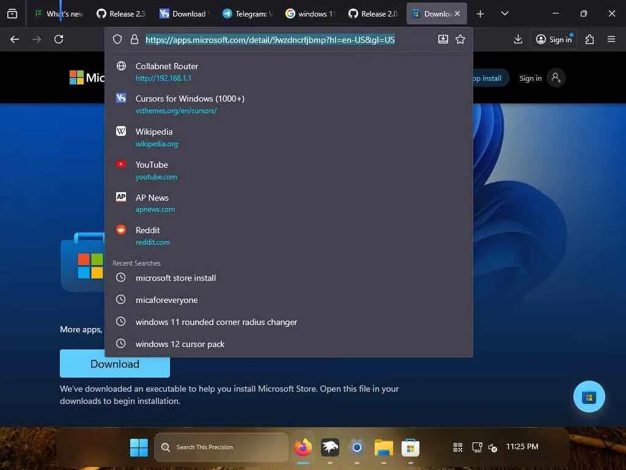626x470 pixels.
Task: Click the Firefox account Sign in button
Action: click(553, 39)
